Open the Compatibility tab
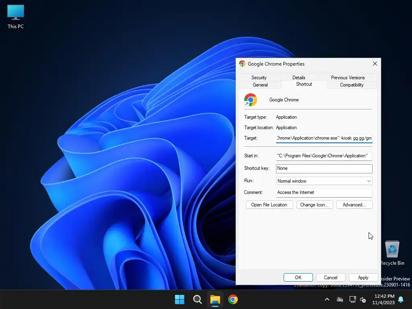The height and width of the screenshot is (309, 412). 352,85
